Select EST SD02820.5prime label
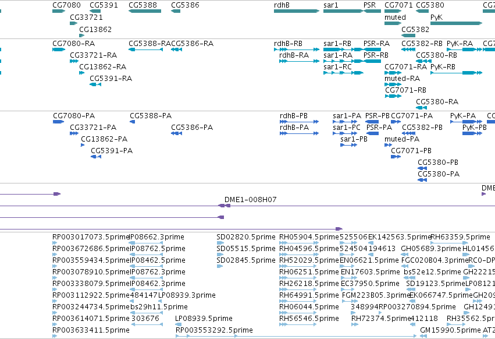The width and height of the screenshot is (495, 339). click(246, 237)
